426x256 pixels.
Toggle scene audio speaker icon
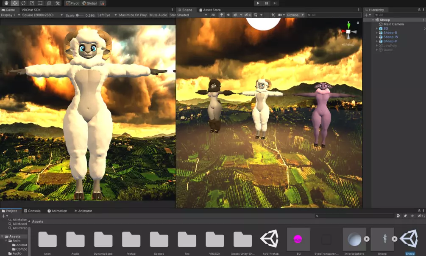[x=228, y=15]
